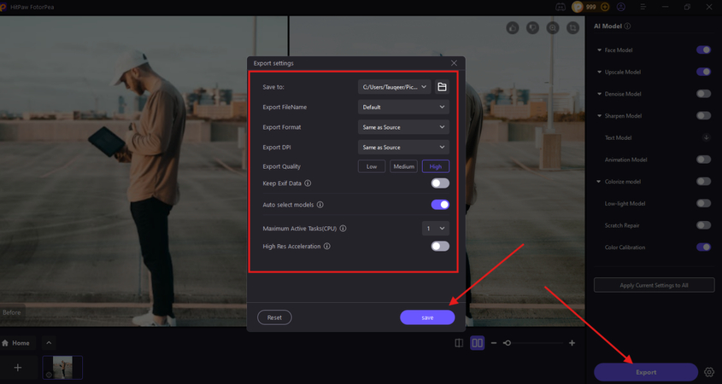
Task: Select the loaded image thumbnail
Action: pos(62,368)
